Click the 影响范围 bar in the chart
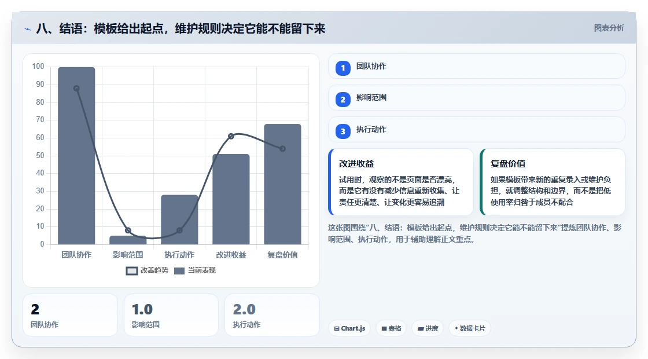 tap(128, 240)
